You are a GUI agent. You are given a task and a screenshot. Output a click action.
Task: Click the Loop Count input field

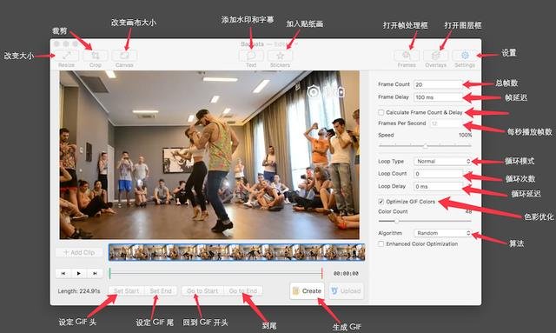[x=438, y=174]
